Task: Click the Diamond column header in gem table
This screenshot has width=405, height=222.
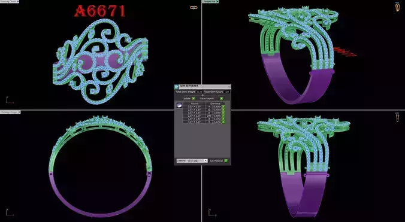Action: coord(216,104)
